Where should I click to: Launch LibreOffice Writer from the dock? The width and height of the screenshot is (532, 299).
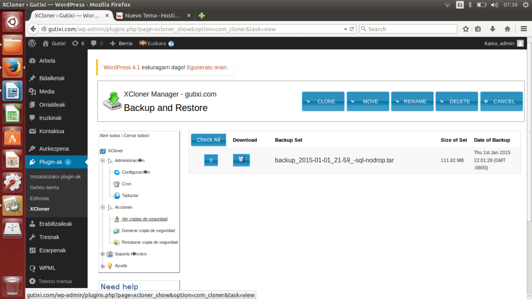[x=12, y=90]
